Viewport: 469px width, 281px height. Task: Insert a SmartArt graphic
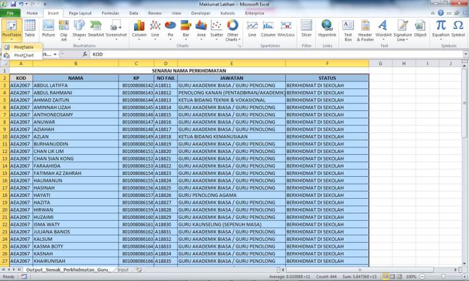click(96, 28)
